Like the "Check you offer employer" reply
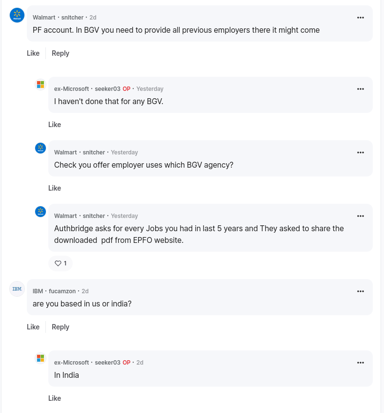Screen dimensions: 384x413 55,188
